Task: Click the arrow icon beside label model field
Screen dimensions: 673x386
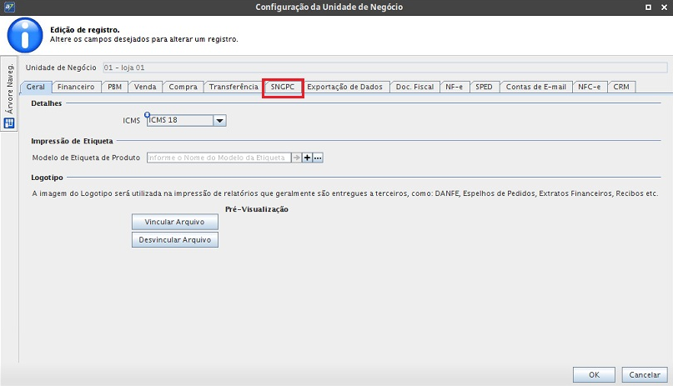Action: pos(296,158)
